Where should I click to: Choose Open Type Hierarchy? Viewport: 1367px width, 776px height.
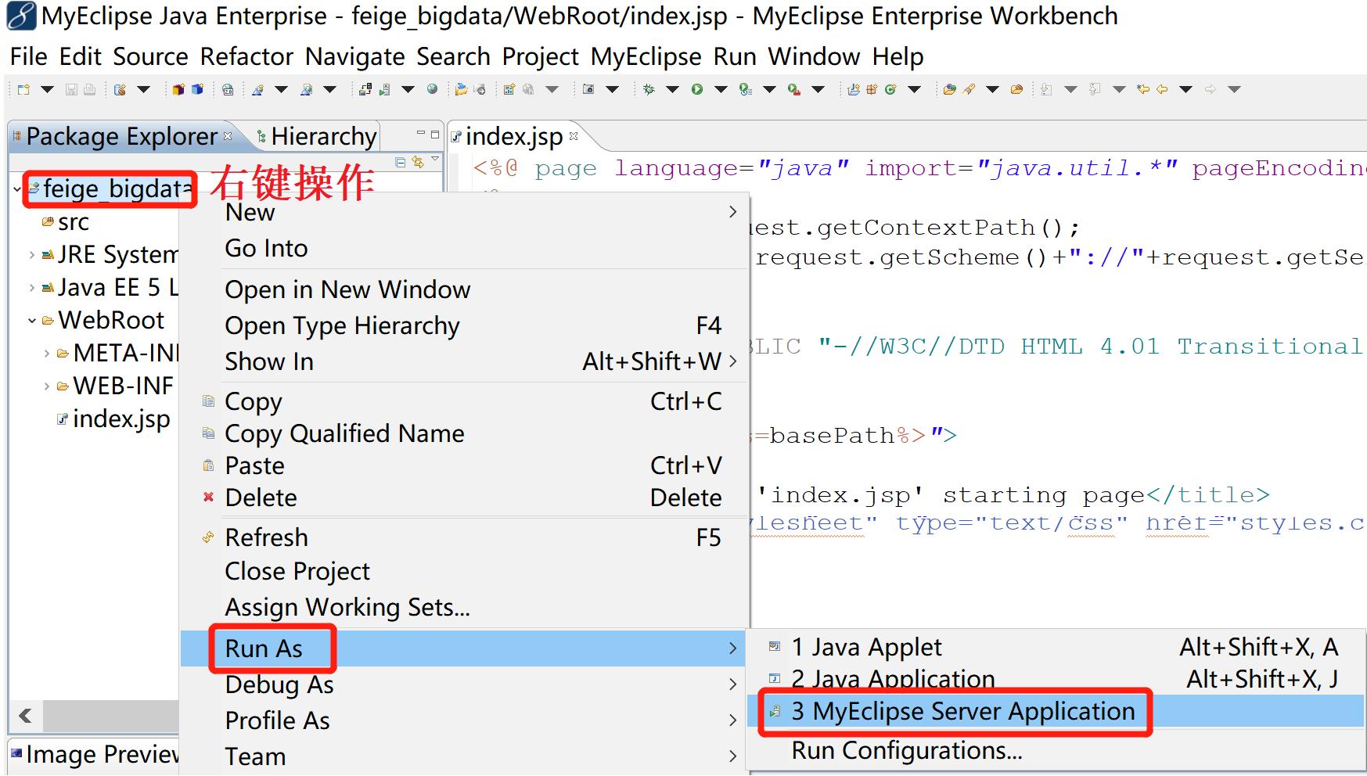coord(465,325)
